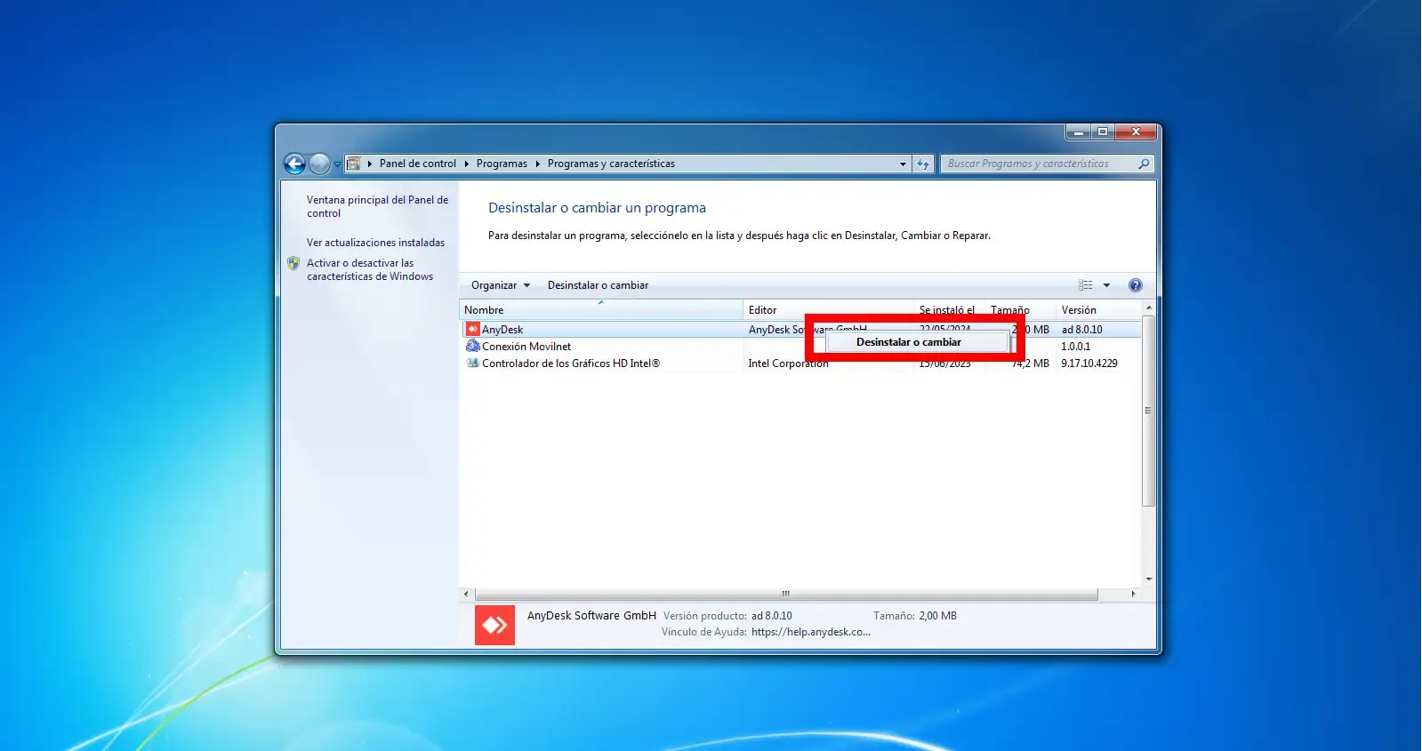Refresh the address bar location

point(923,164)
